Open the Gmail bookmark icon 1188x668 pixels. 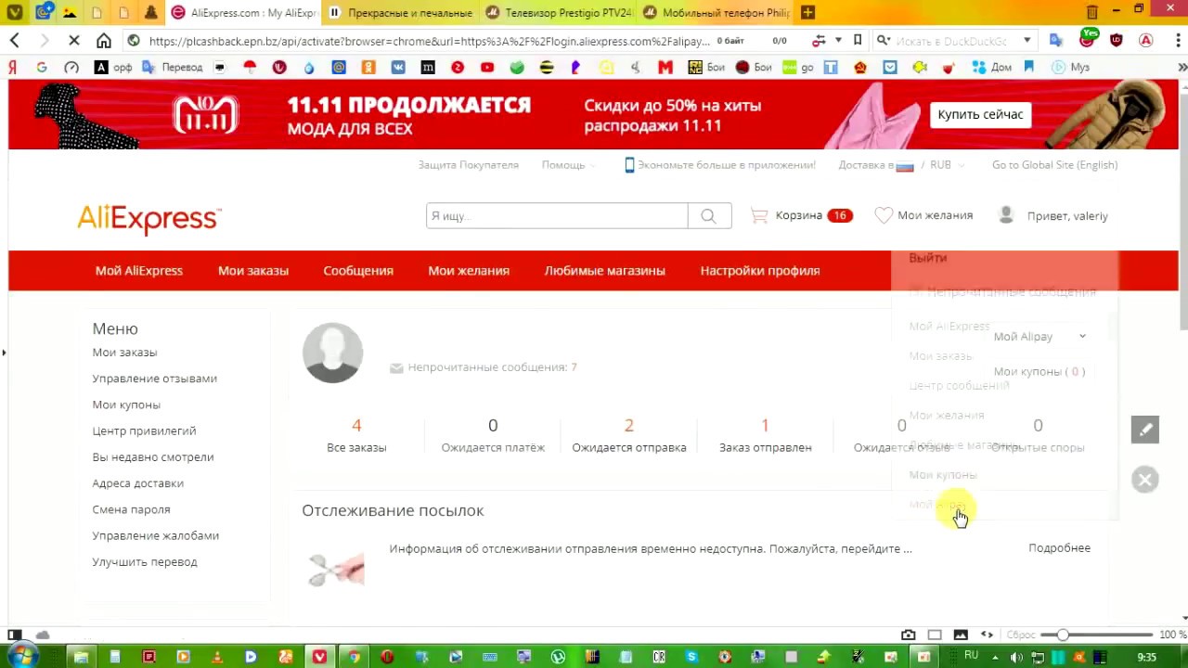665,67
